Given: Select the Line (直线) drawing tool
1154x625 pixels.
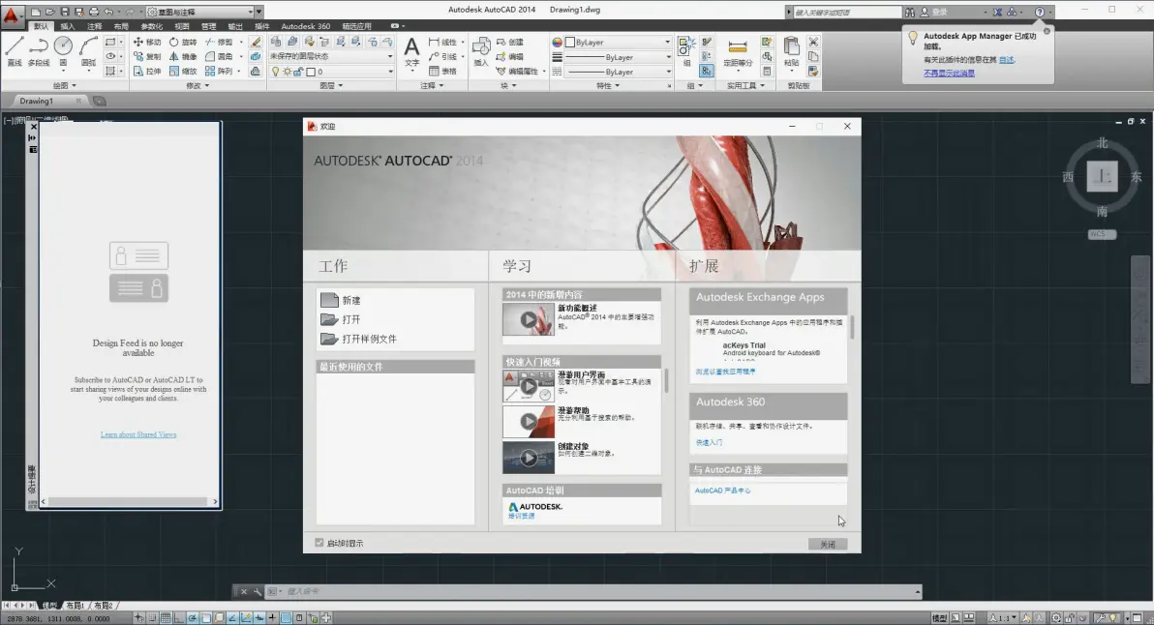Looking at the screenshot, I should tap(15, 50).
